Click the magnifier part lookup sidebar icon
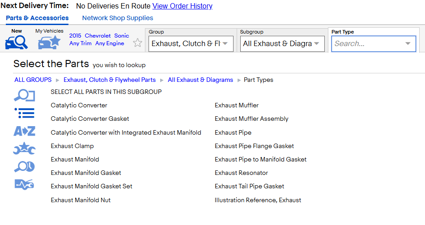The image size is (425, 225). [25, 95]
